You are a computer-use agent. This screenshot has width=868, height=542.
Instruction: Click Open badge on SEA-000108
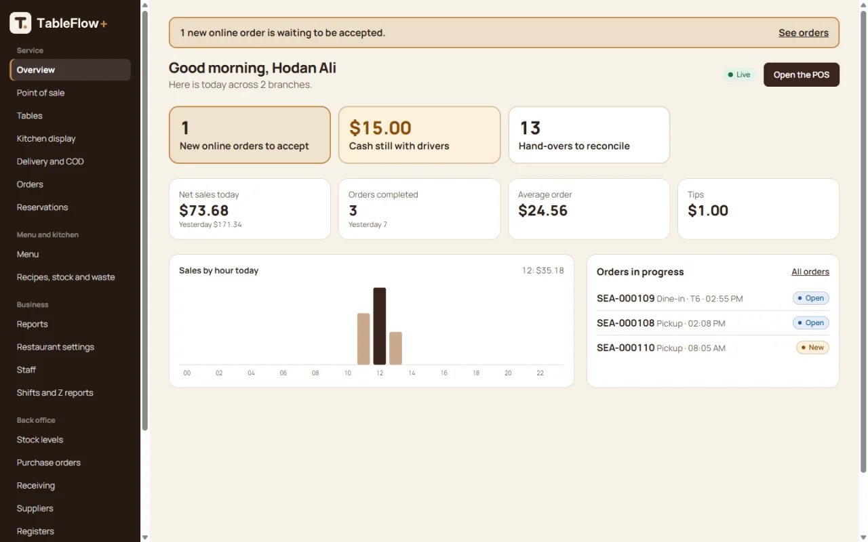[811, 323]
